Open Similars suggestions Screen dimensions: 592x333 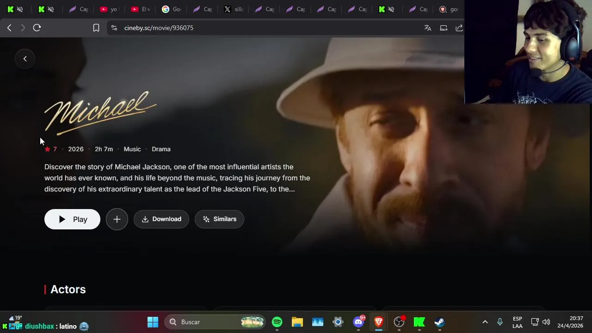(219, 219)
